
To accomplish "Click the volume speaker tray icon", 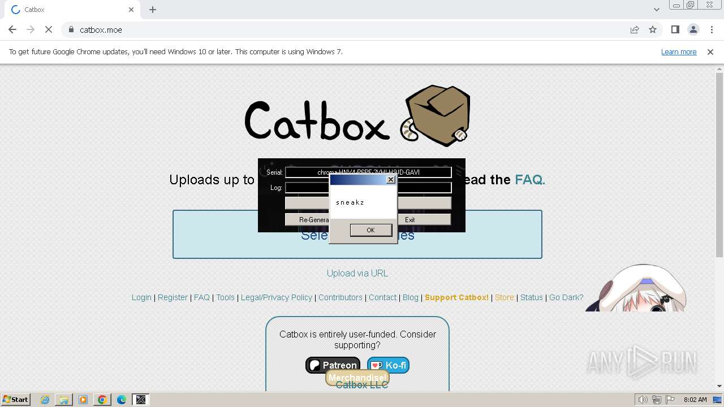I will click(643, 400).
